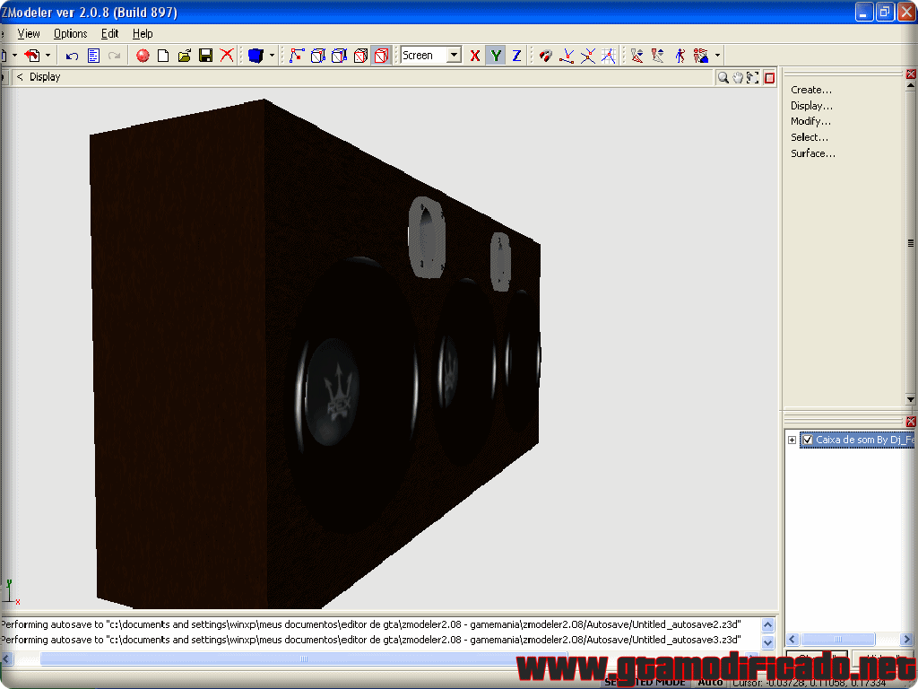Click the pivot axis helper icon
This screenshot has height=689, width=918.
567,56
